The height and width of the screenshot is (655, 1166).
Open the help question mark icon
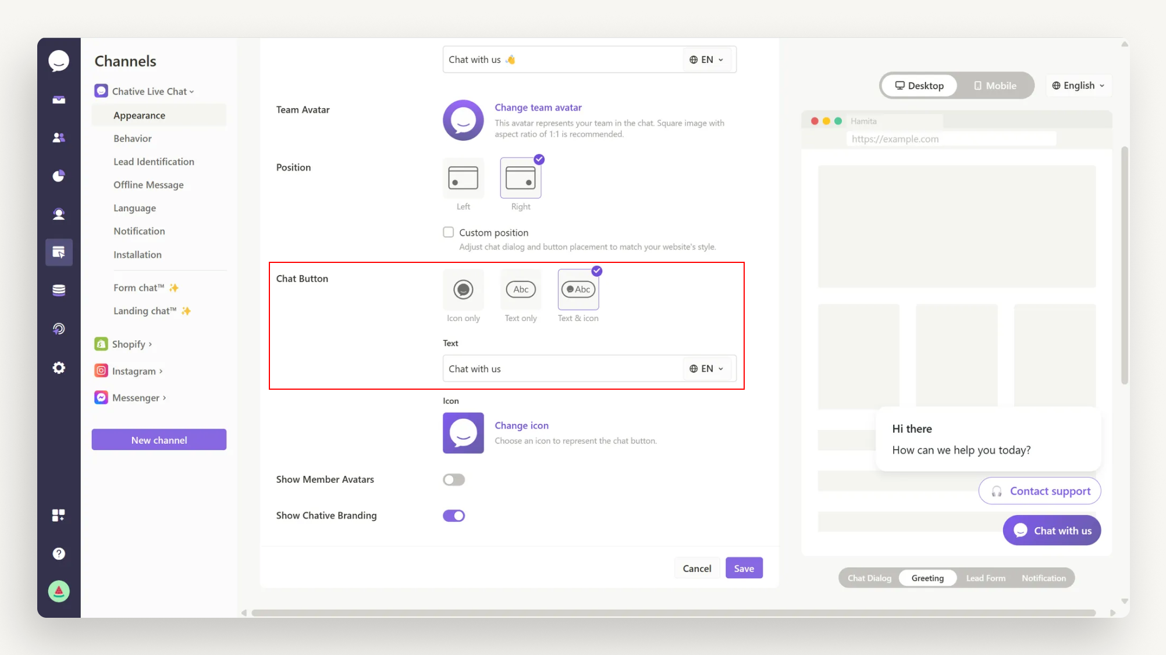(x=59, y=553)
